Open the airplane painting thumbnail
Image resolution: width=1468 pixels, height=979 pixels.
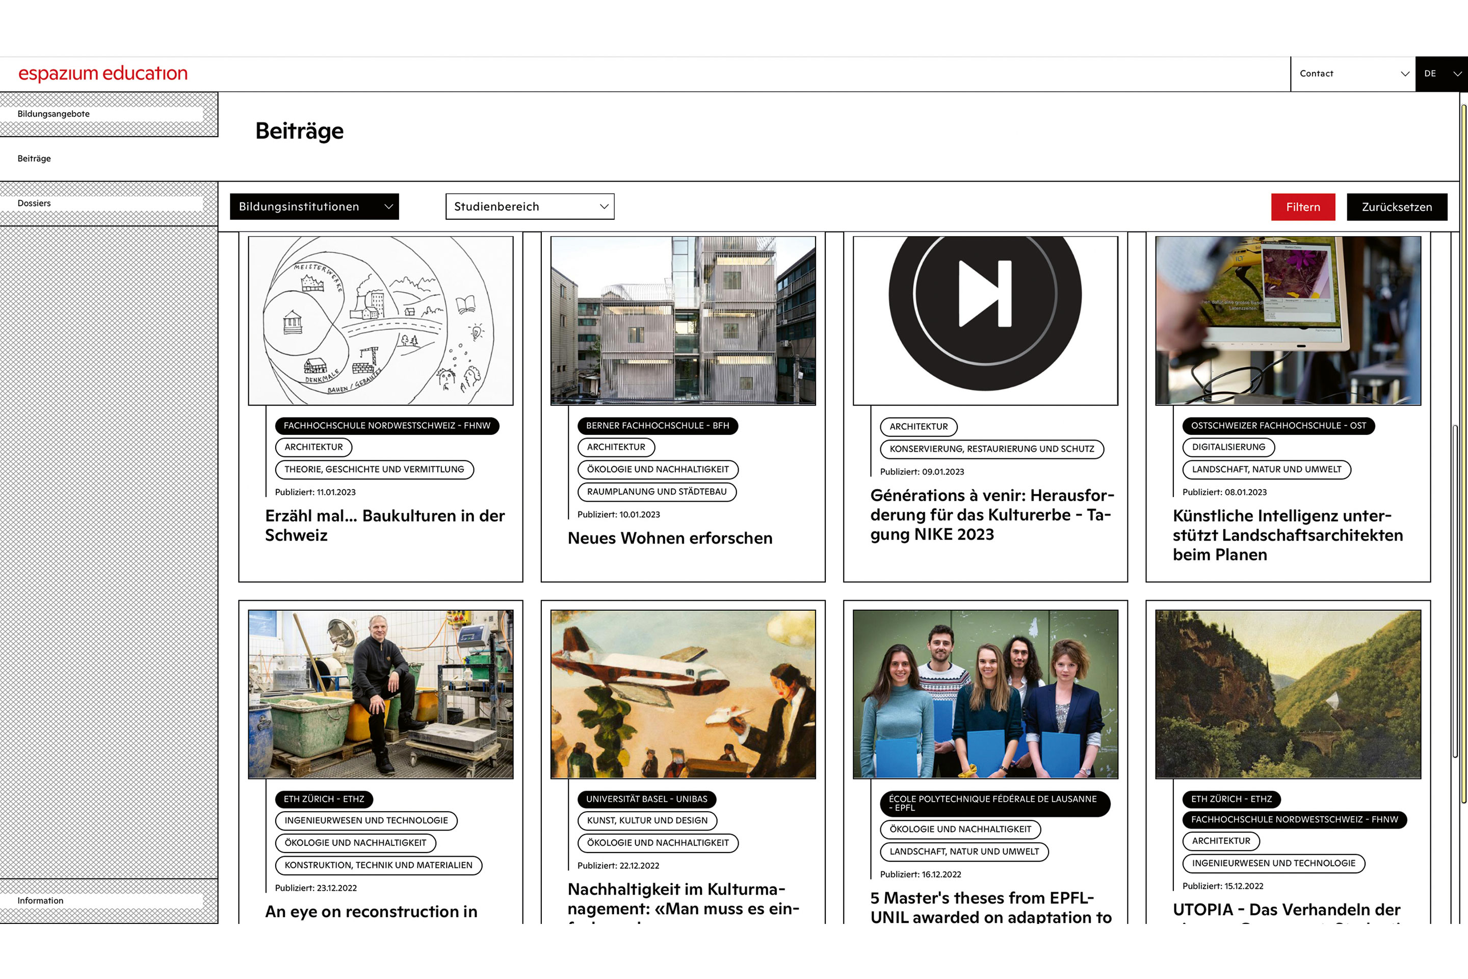tap(683, 694)
